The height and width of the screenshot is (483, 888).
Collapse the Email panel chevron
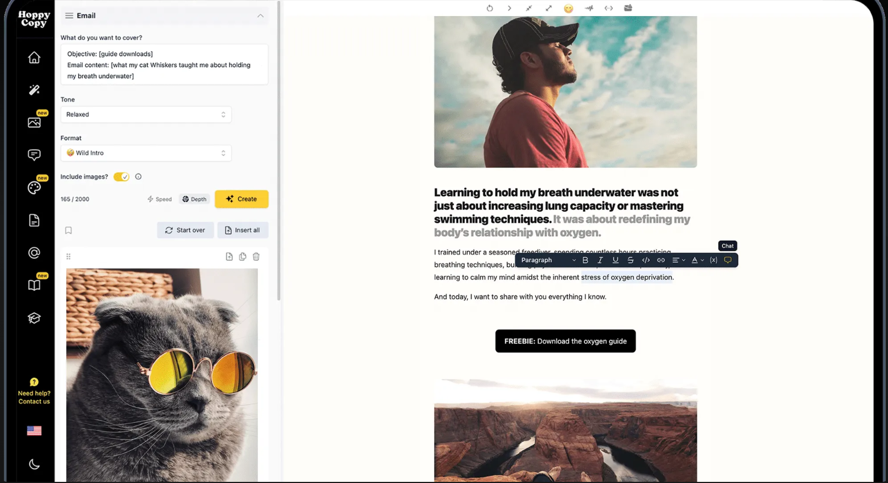260,16
